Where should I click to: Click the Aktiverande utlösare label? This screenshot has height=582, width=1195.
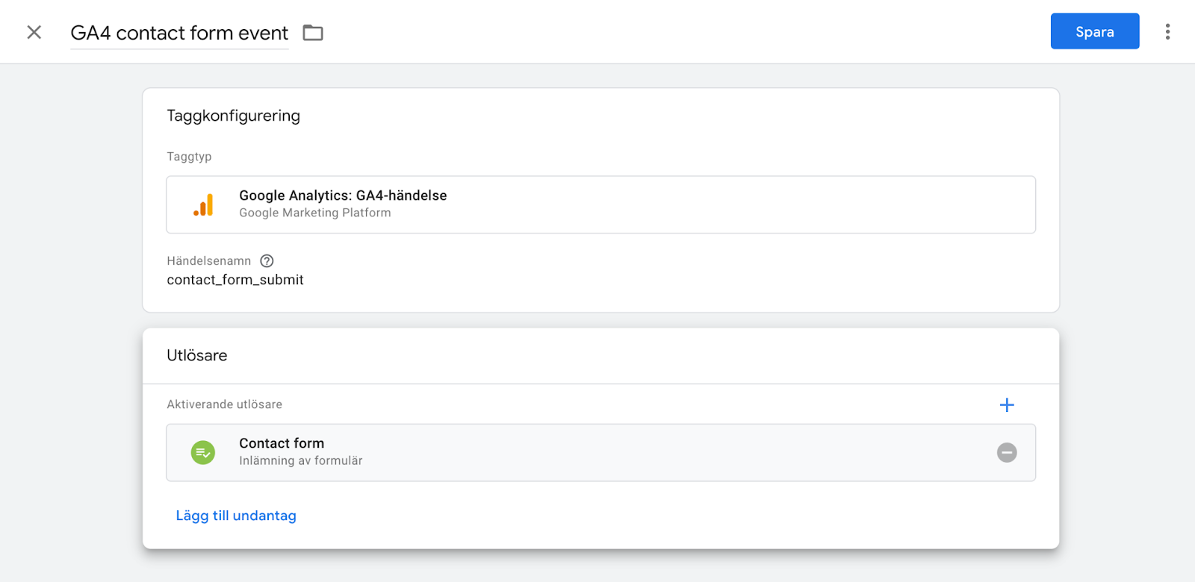click(x=224, y=404)
